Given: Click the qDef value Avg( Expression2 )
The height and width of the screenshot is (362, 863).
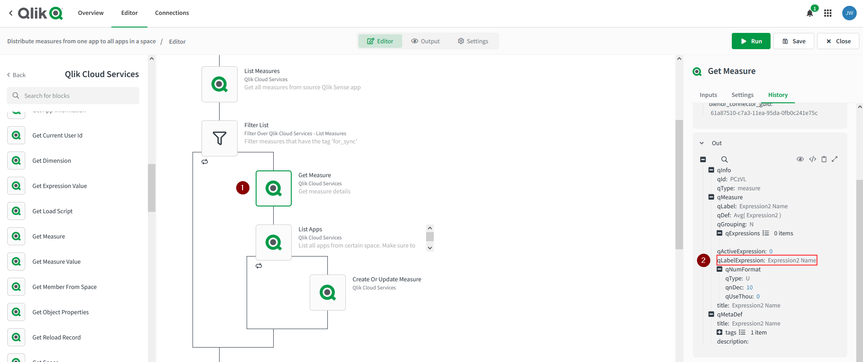Looking at the screenshot, I should point(757,215).
